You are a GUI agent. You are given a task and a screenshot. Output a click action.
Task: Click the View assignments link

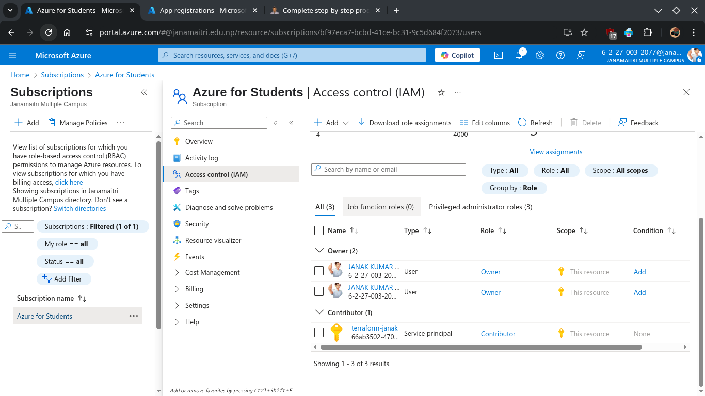click(556, 152)
